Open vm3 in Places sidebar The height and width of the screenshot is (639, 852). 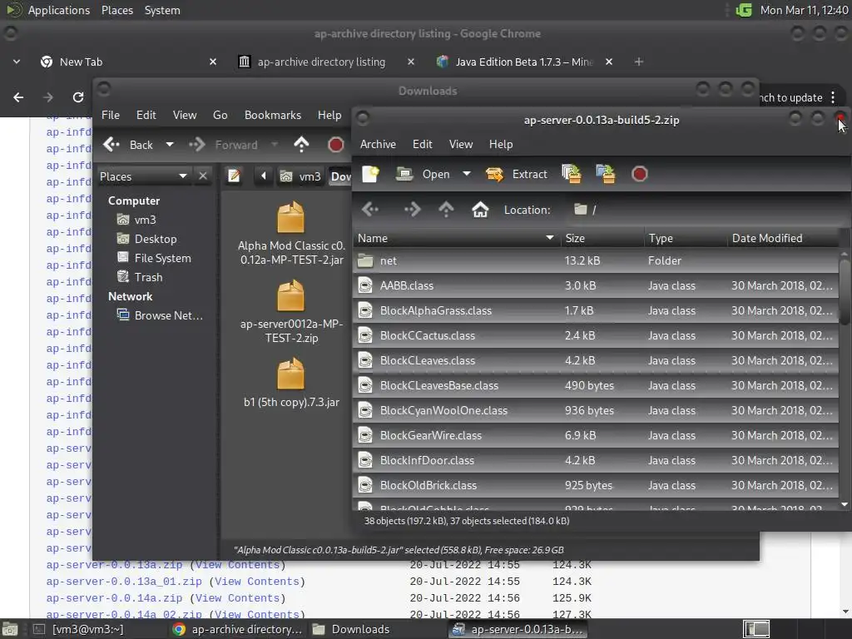[137, 220]
